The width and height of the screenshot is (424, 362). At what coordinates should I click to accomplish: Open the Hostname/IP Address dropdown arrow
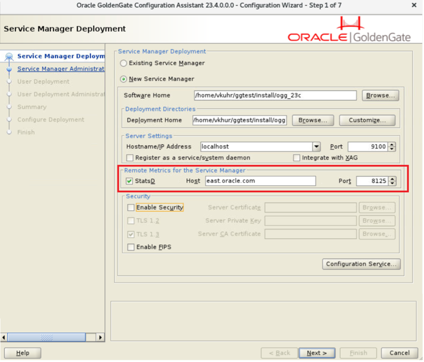click(316, 147)
